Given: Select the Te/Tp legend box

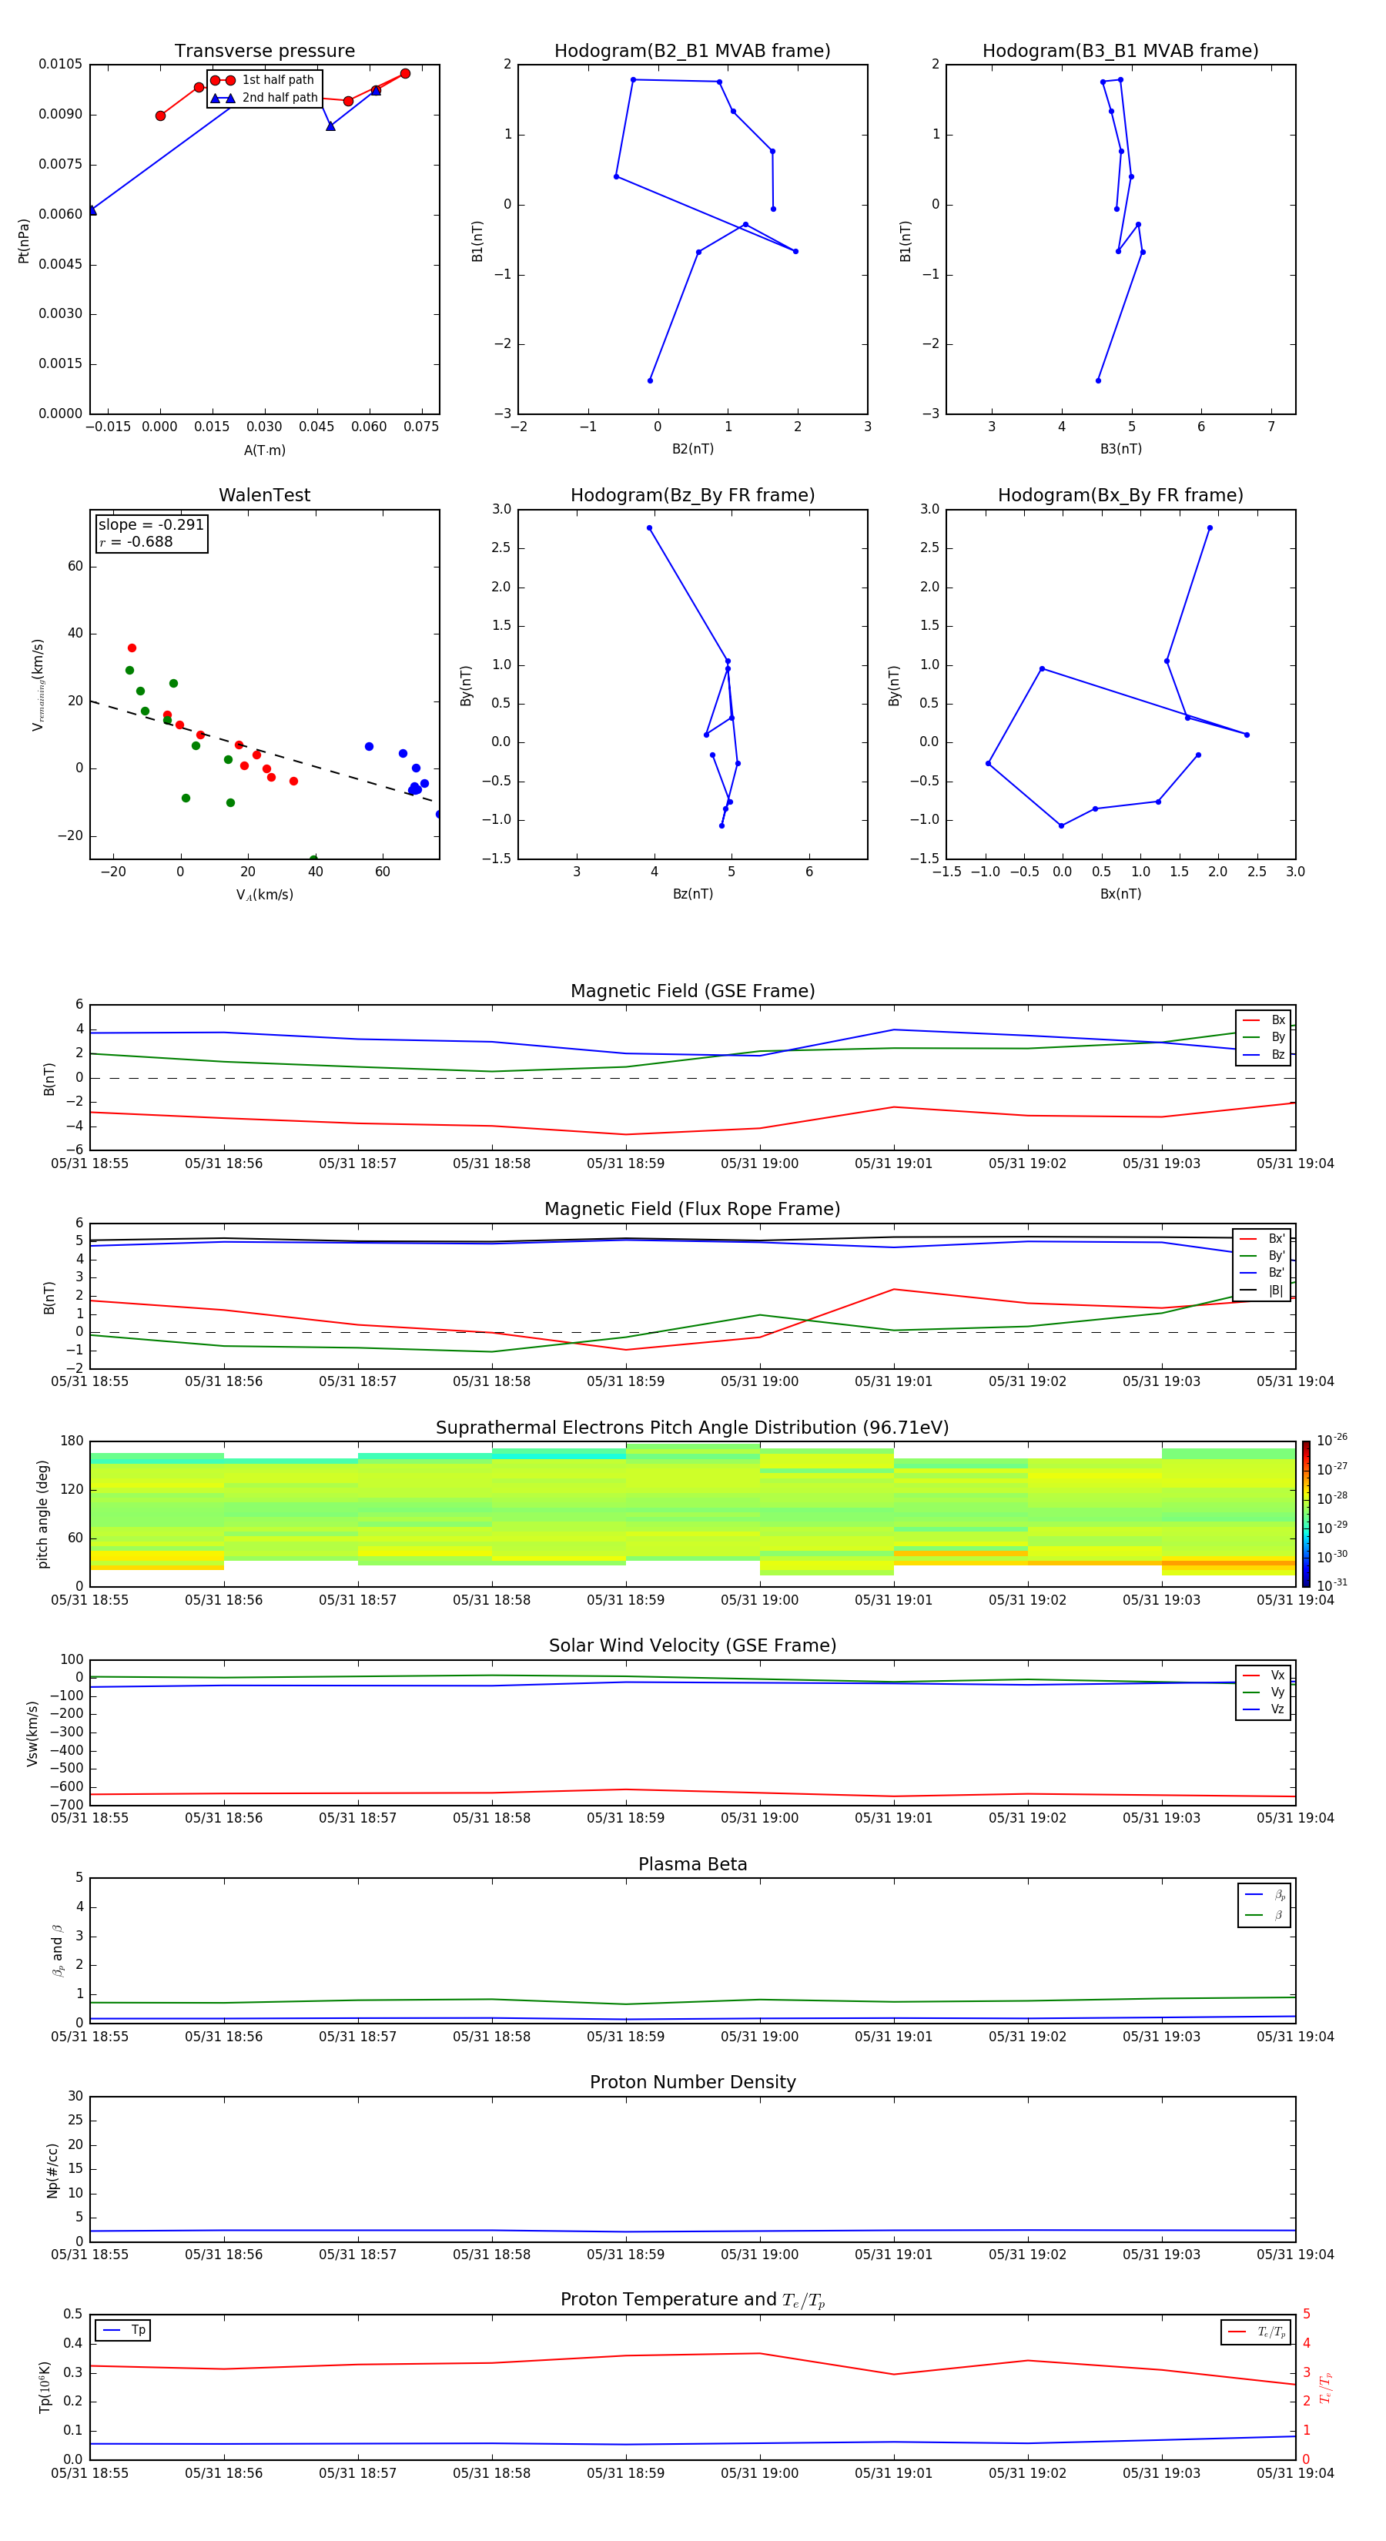Looking at the screenshot, I should (x=1256, y=2332).
